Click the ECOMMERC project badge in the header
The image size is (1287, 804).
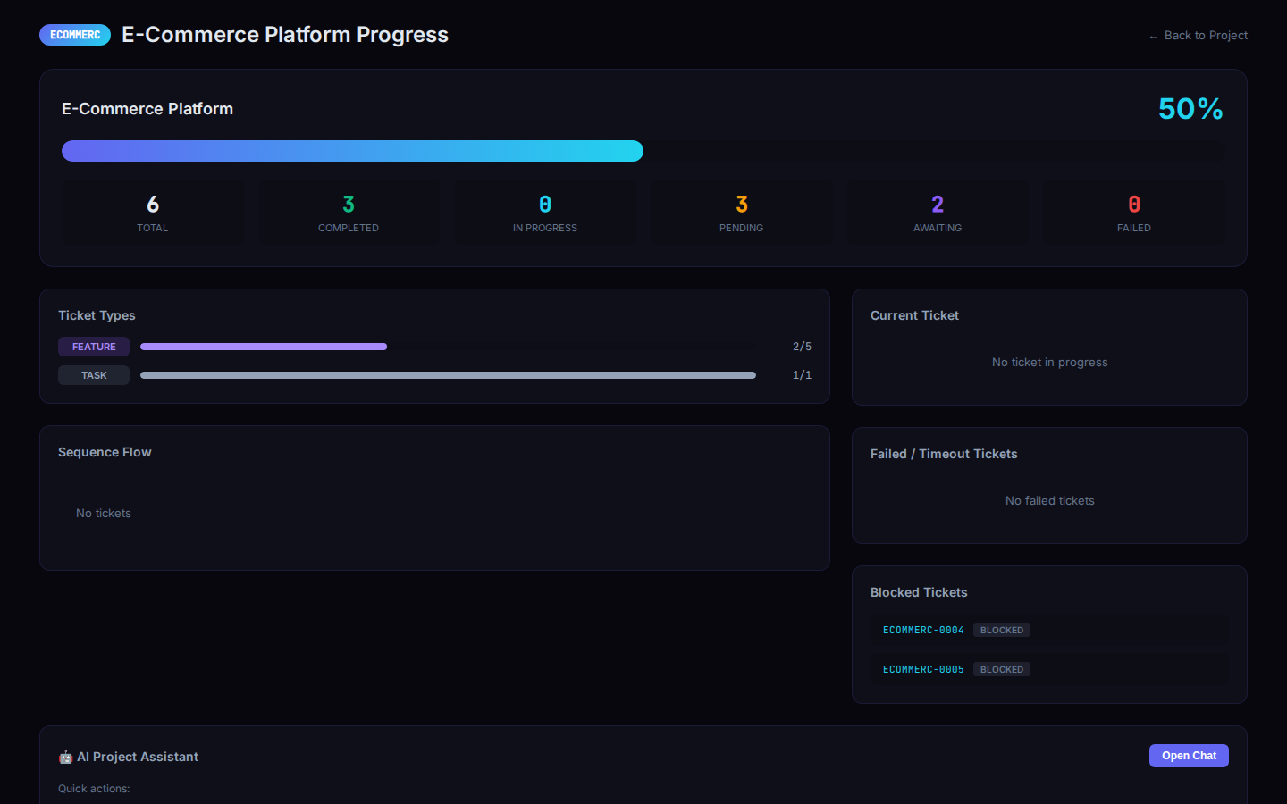click(x=74, y=35)
